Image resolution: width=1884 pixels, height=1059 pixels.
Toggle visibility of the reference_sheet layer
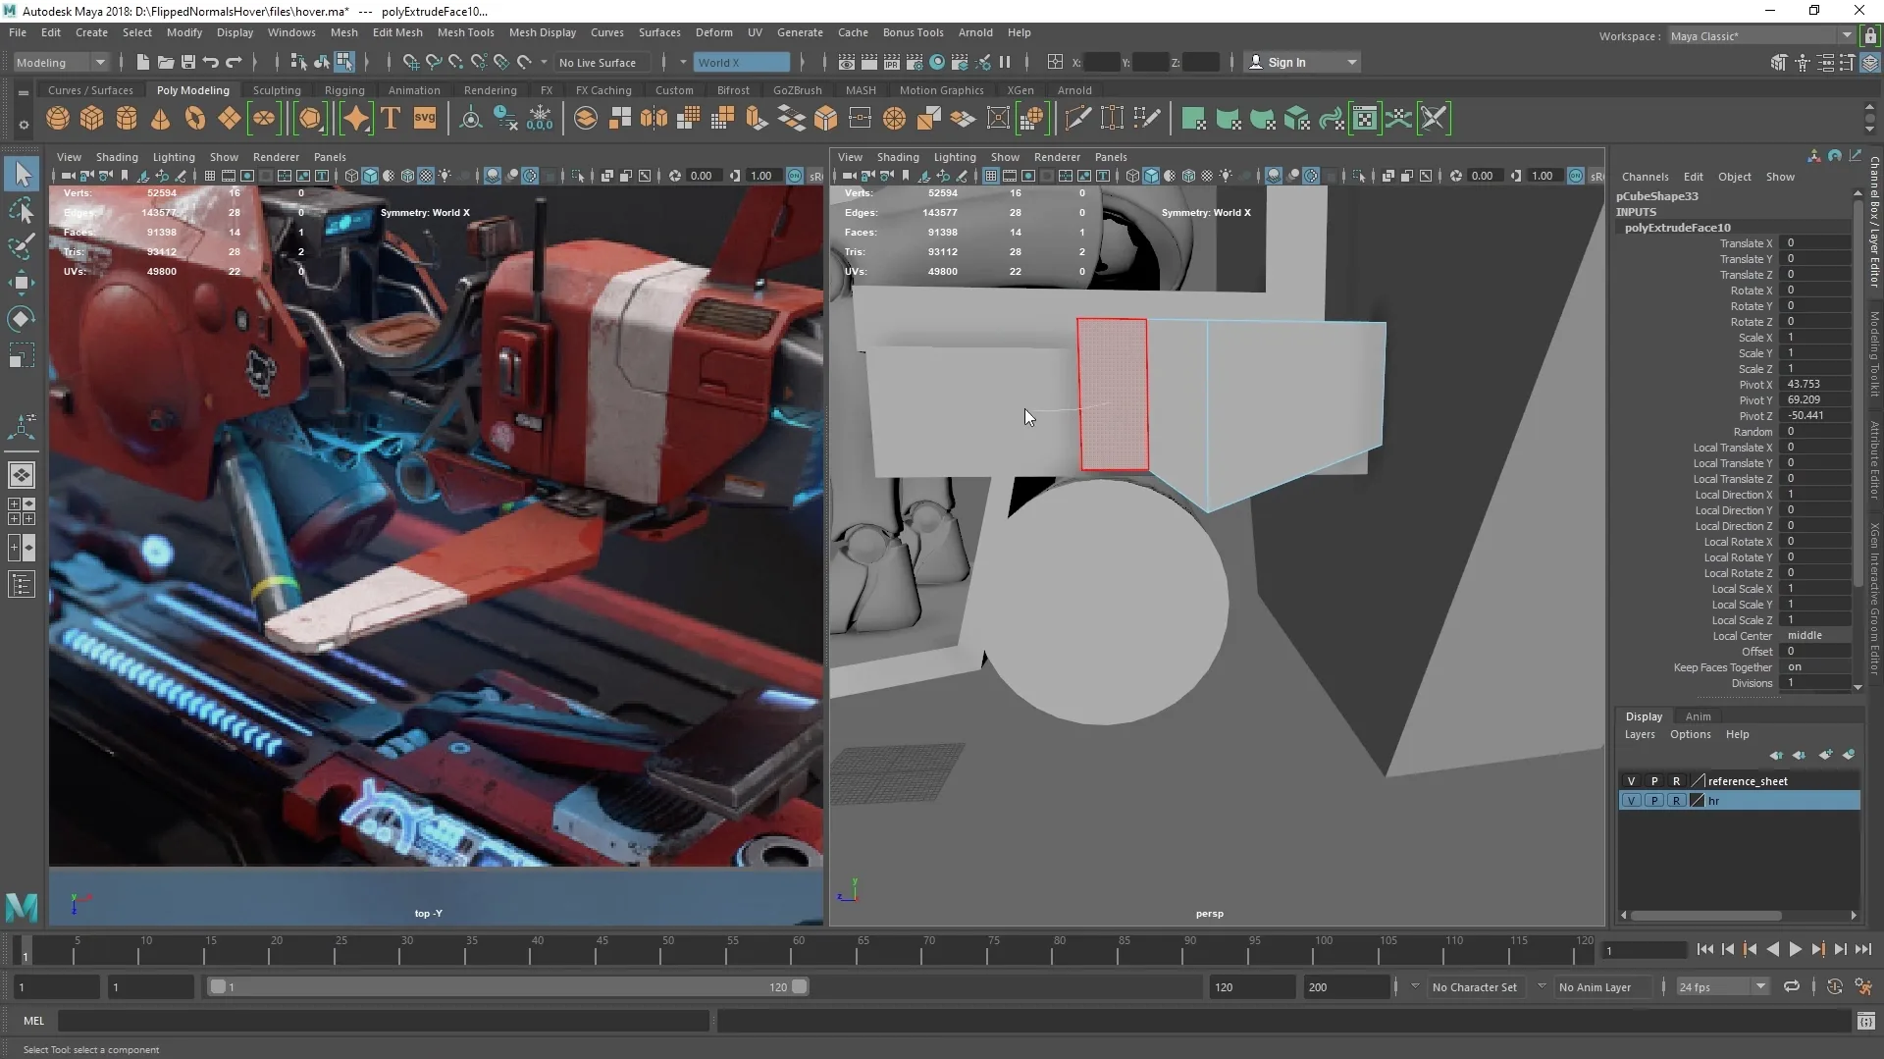[1631, 780]
